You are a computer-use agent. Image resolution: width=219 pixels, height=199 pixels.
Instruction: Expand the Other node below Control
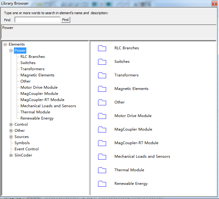(x=11, y=131)
